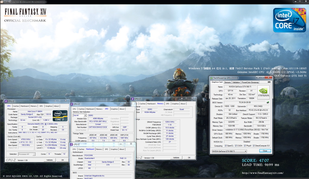This screenshot has width=309, height=179.
Task: Close the CPU-Z Mainboard window
Action: [131, 144]
